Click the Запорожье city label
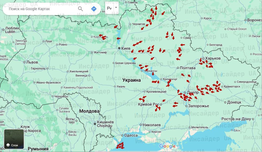The width and height of the screenshot is (262, 152). pyautogui.click(x=199, y=106)
